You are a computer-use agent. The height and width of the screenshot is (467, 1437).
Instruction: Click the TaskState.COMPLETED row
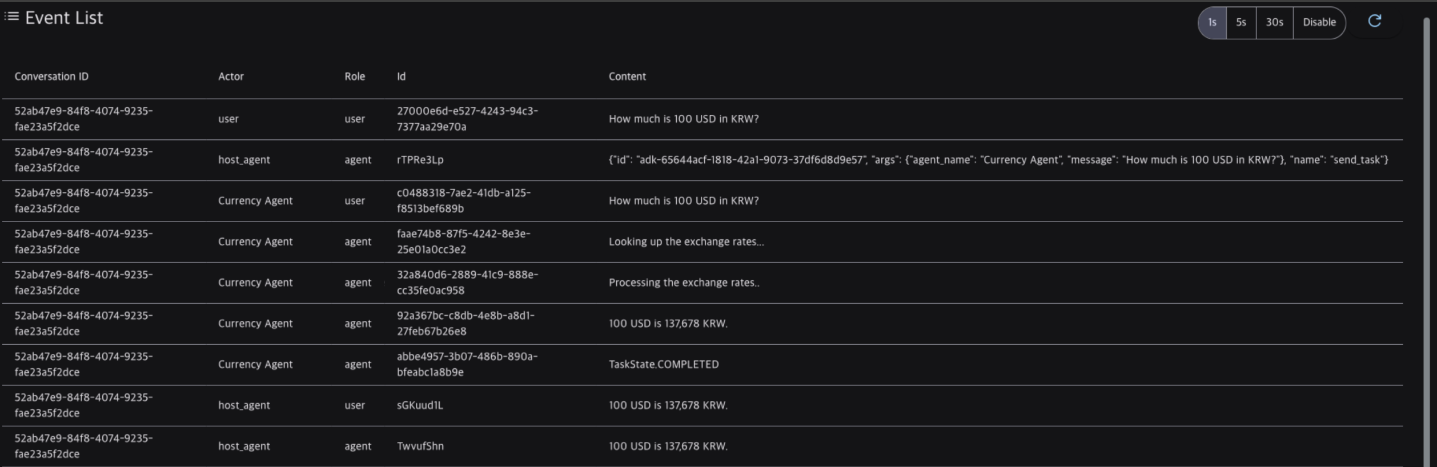tap(663, 364)
